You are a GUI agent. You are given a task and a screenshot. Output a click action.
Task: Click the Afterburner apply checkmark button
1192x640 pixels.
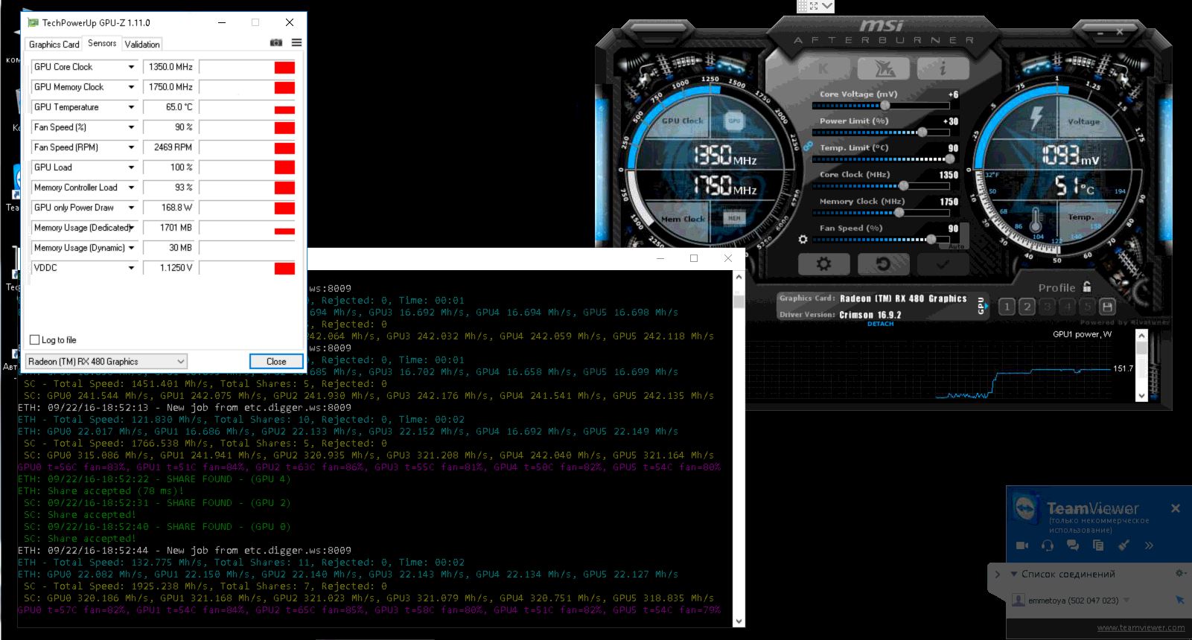pos(943,264)
